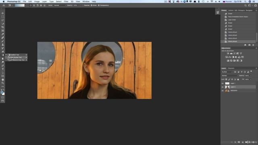Viewport: 258px width, 145px height.
Task: Toggle type layer filter icon
Action: [241, 72]
